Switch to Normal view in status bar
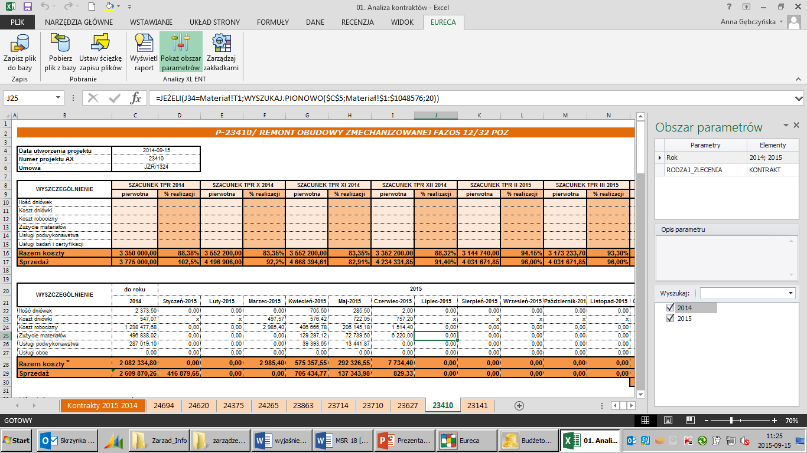Viewport: 807px width, 453px height. coord(645,421)
